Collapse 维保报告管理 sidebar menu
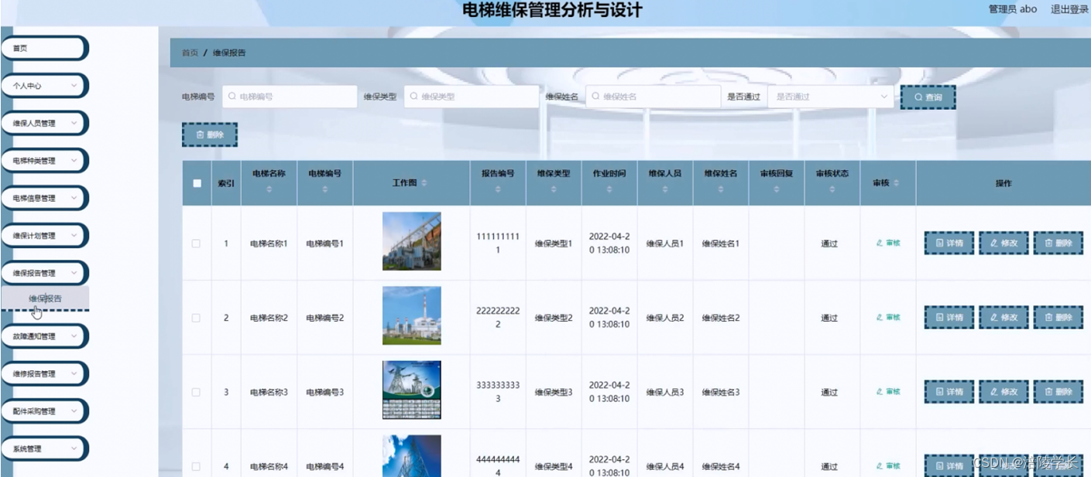Viewport: 1091px width, 477px height. click(44, 273)
